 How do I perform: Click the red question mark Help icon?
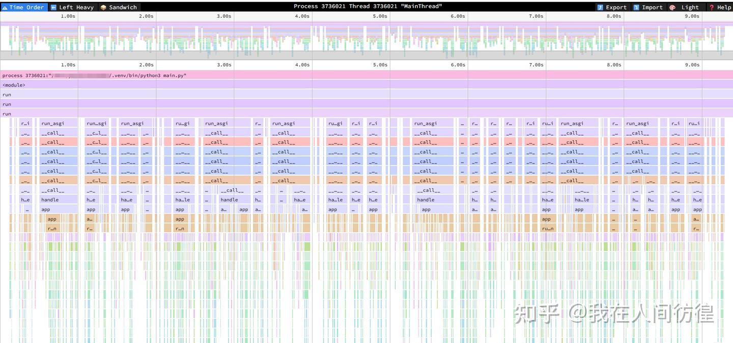712,7
